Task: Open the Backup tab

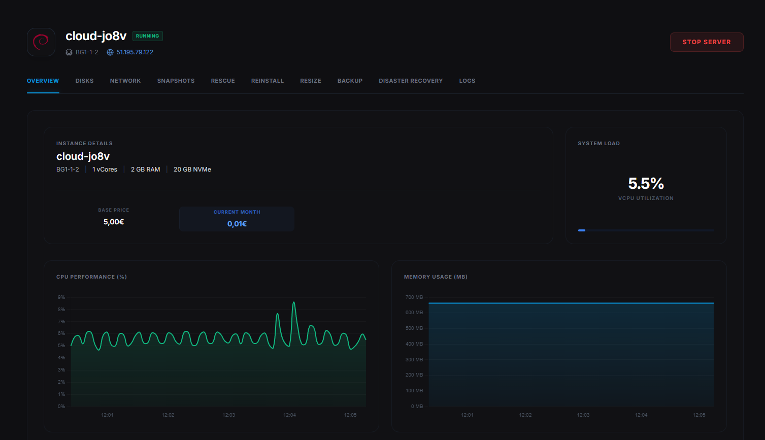Action: pos(350,81)
